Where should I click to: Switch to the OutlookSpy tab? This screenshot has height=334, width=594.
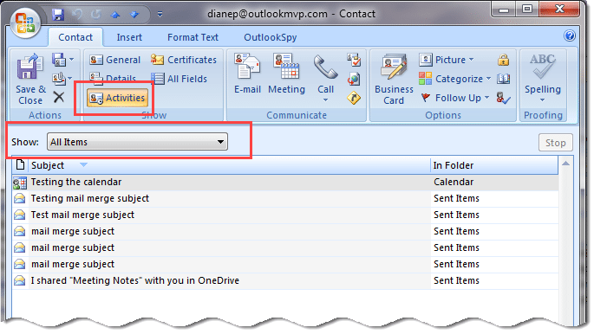click(270, 37)
